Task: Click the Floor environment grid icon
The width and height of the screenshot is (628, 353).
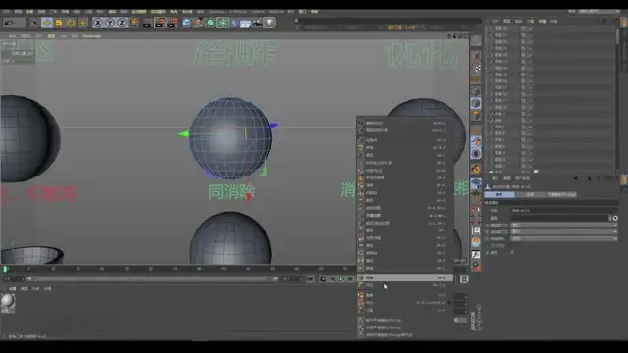Action: [245, 23]
